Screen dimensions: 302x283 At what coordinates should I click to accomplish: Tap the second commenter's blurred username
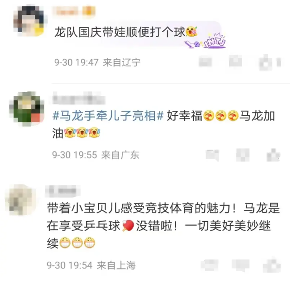point(79,99)
